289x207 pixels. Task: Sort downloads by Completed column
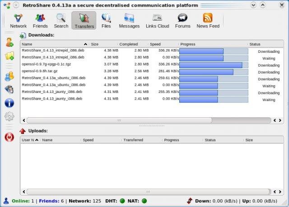133,44
